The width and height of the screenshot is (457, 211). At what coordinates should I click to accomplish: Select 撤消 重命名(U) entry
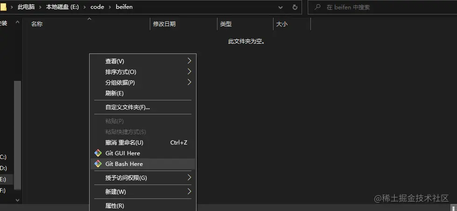tap(143, 143)
